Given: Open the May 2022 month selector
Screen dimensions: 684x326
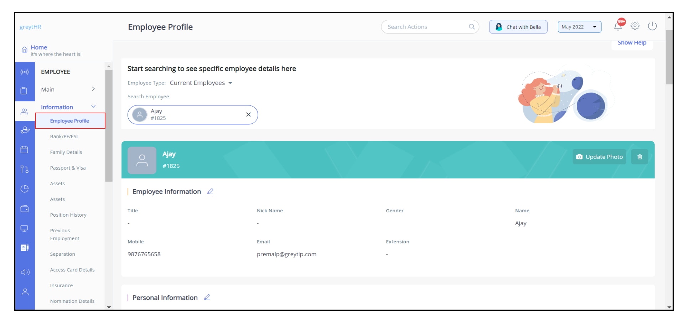Looking at the screenshot, I should point(579,26).
